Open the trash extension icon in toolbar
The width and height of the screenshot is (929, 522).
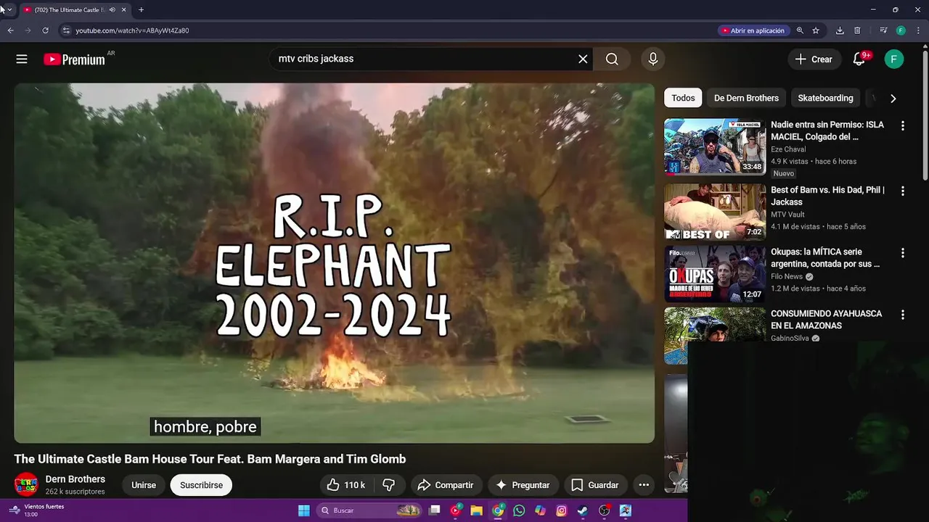(857, 30)
